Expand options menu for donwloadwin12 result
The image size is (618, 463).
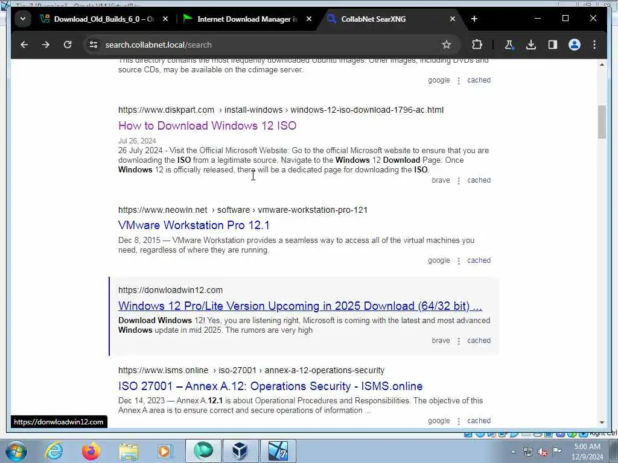click(x=459, y=341)
